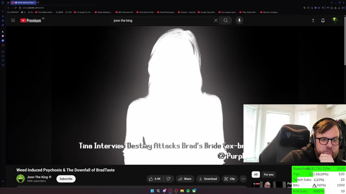Screen dimensions: 346x194
Task: Mute tab via the toolbar speaker icon
Action: [328, 8]
